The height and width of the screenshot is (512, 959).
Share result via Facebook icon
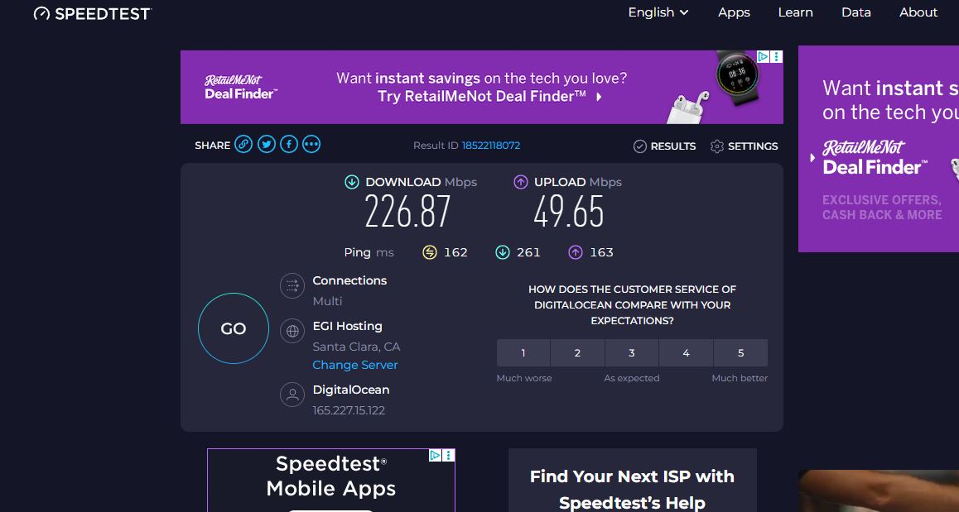[289, 144]
